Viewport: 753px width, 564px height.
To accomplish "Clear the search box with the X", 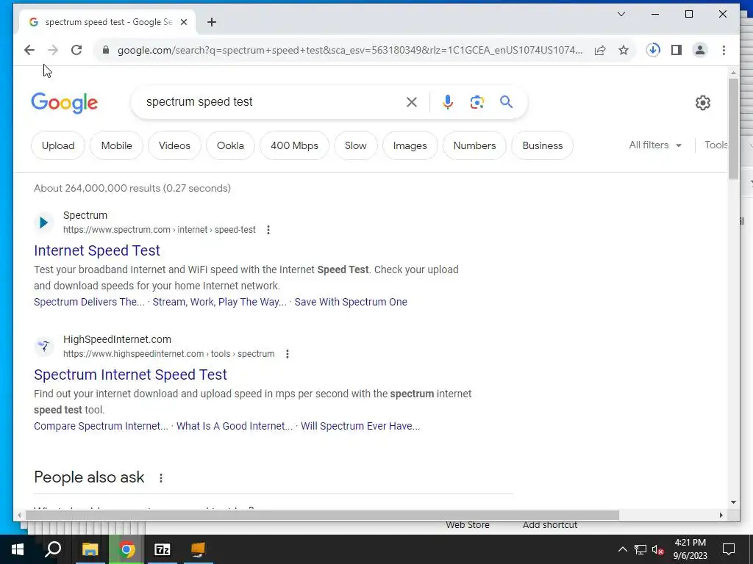I will [412, 102].
